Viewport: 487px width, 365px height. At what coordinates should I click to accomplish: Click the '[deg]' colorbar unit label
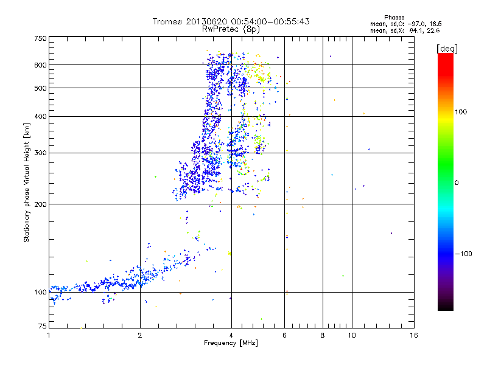[x=447, y=49]
